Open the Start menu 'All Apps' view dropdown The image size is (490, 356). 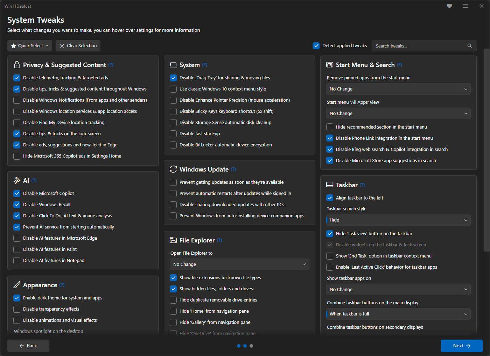[398, 114]
